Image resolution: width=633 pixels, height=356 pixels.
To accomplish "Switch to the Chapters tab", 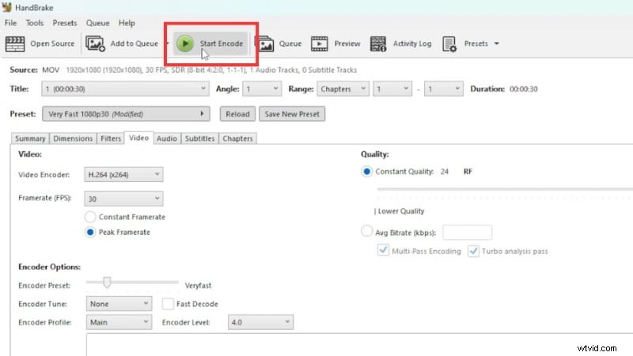I will (x=238, y=138).
